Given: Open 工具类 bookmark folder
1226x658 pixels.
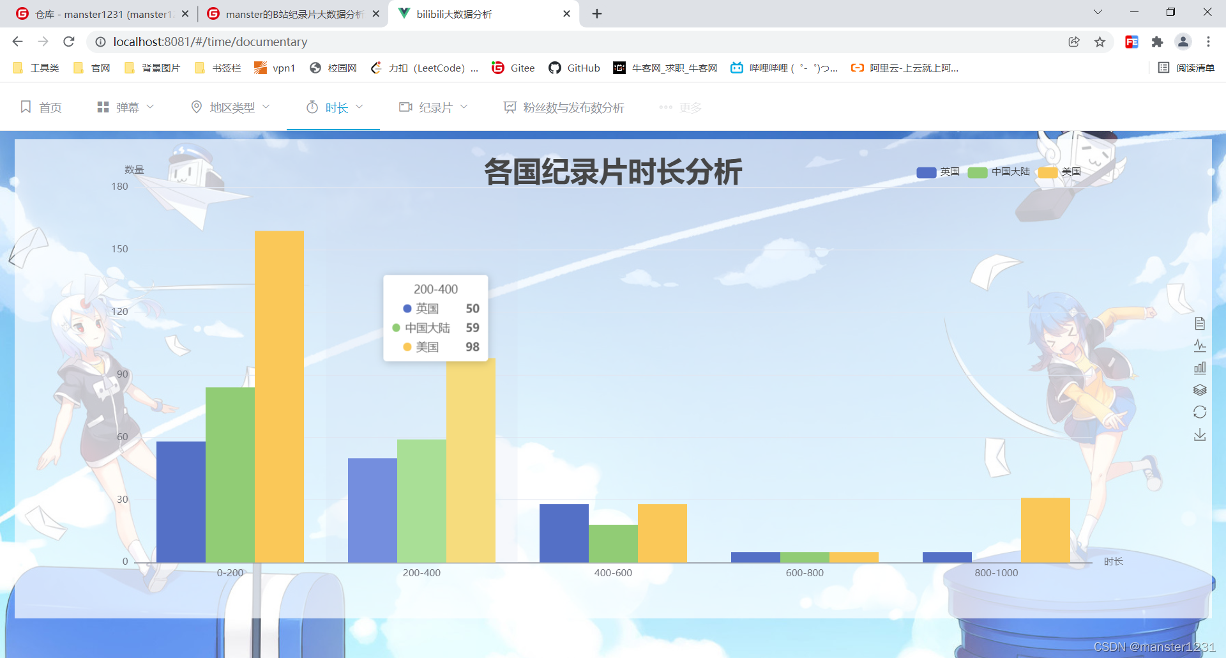Looking at the screenshot, I should [36, 68].
